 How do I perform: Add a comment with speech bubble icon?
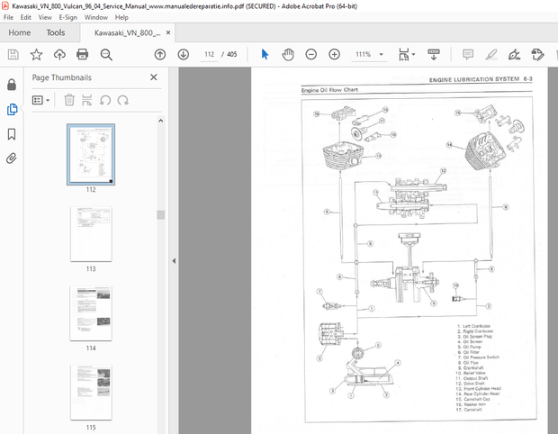point(468,54)
